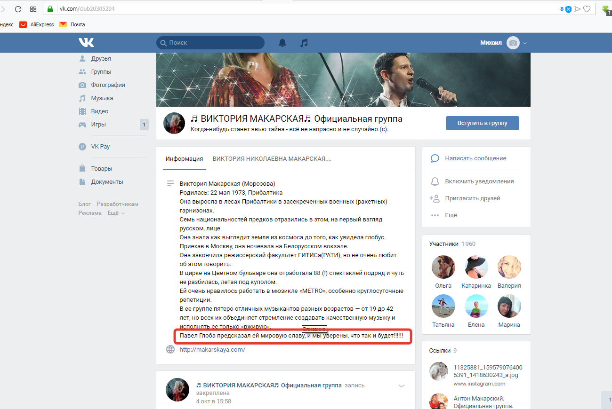Expand the pinned post options chevron
Viewport: 612px width, 409px height.
click(x=402, y=386)
